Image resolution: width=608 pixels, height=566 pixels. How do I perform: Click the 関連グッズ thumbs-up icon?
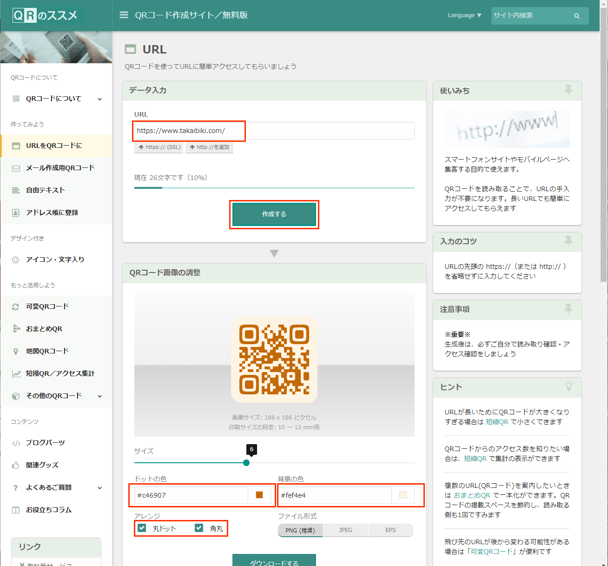tap(16, 465)
